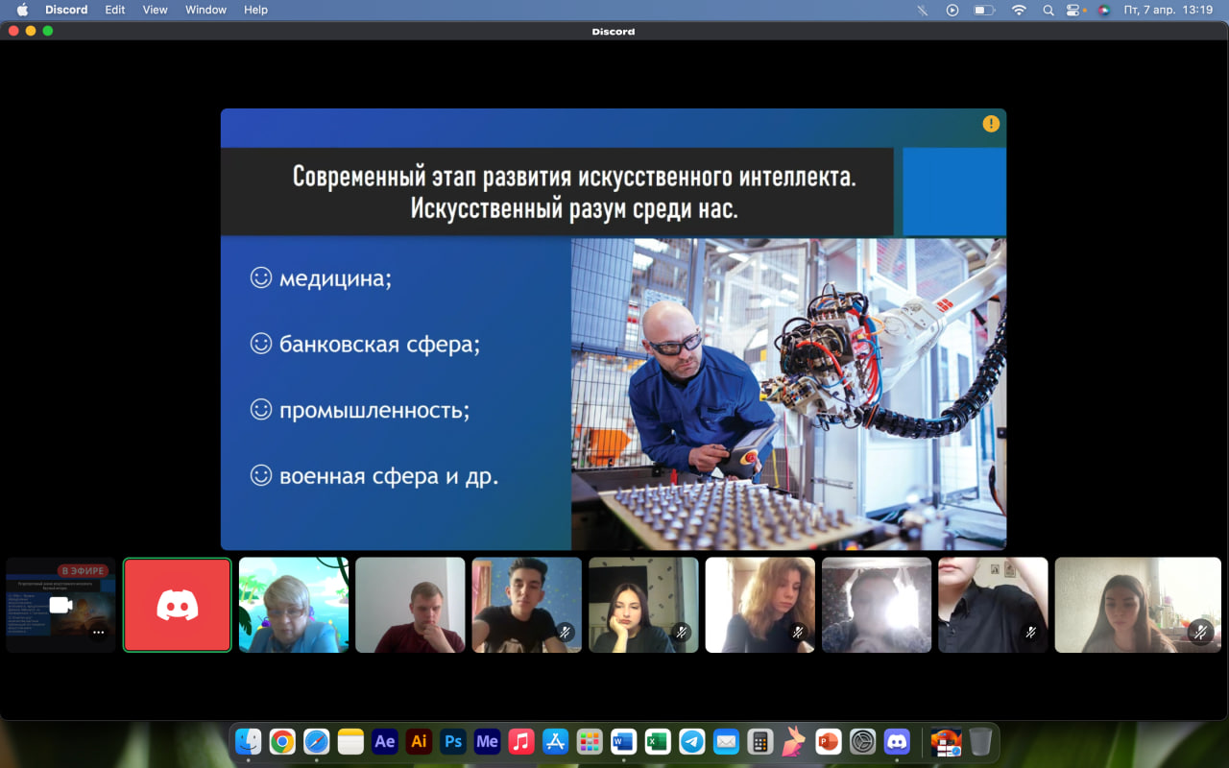Open Finder from the Dock
1229x768 pixels.
249,741
